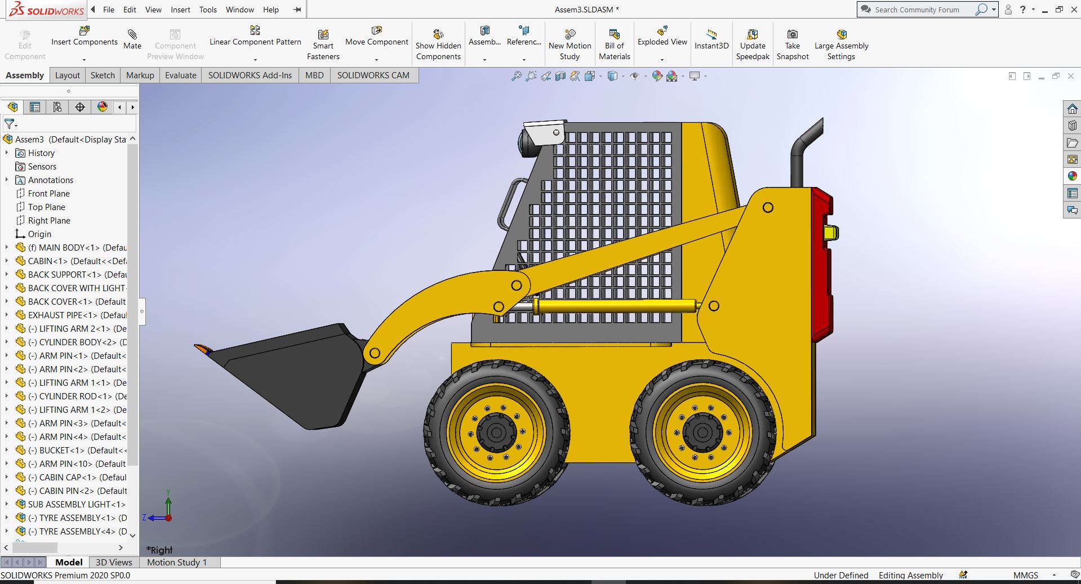The height and width of the screenshot is (584, 1081).
Task: Switch to 3D Views tab
Action: tap(114, 562)
